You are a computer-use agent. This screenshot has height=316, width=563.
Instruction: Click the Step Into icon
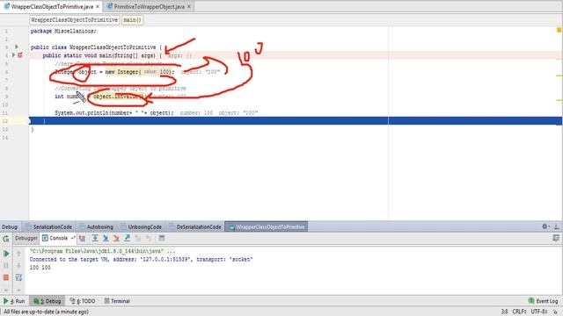pyautogui.click(x=106, y=238)
